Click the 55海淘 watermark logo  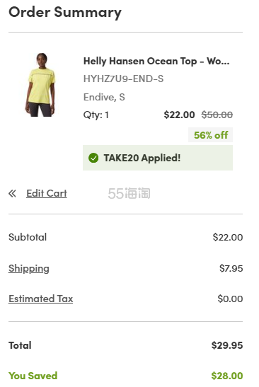[129, 194]
